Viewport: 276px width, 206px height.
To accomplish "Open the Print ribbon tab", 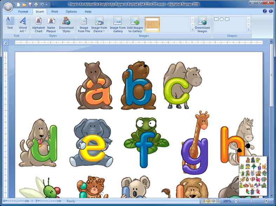I will click(x=55, y=12).
